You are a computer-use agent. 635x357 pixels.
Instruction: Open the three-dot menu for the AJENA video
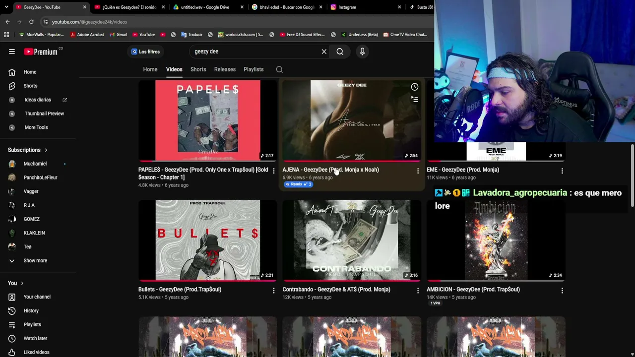pyautogui.click(x=418, y=171)
